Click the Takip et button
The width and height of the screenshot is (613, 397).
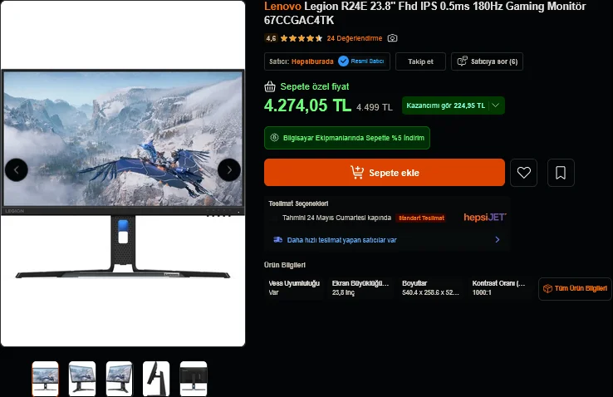click(420, 61)
